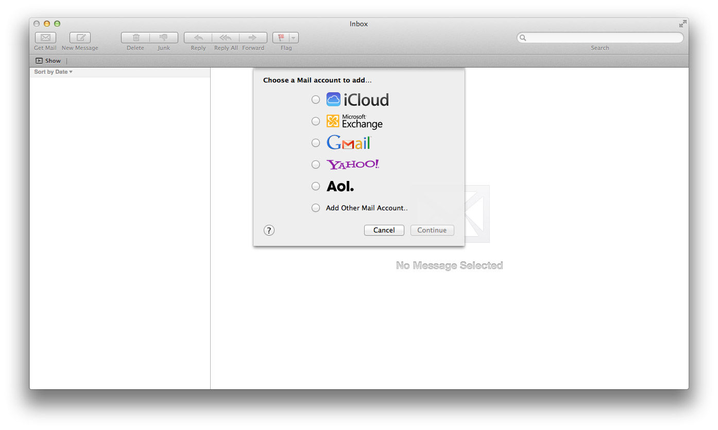Enter full screen with the arrows icon
Viewport: 718px width, 430px height.
(682, 24)
